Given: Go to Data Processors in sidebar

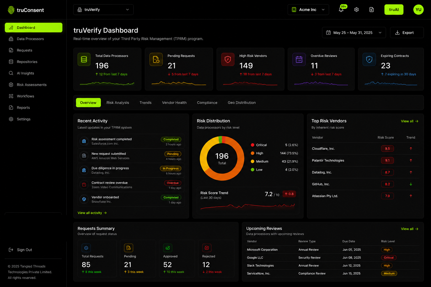Looking at the screenshot, I should point(33,39).
